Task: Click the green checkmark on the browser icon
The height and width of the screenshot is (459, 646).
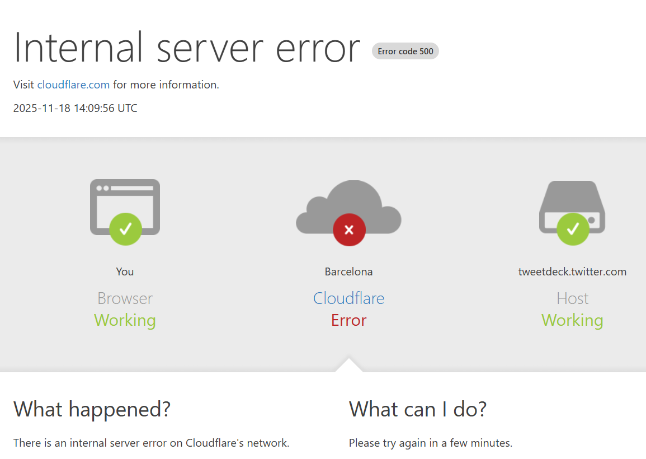Action: click(125, 229)
